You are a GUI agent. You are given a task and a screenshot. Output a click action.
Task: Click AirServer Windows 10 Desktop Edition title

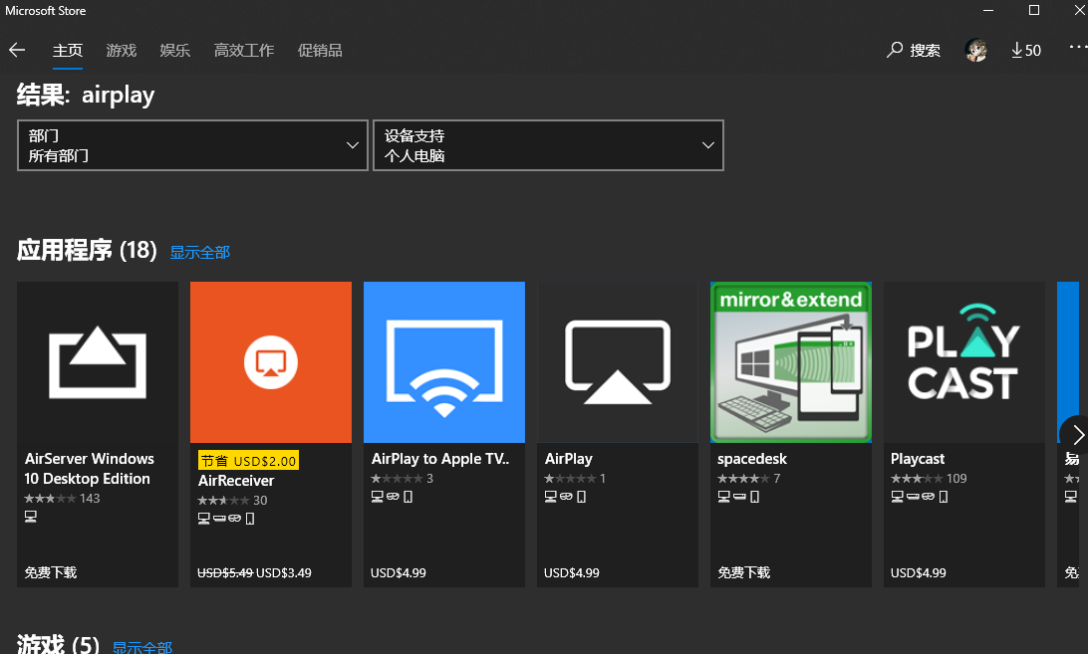89,469
